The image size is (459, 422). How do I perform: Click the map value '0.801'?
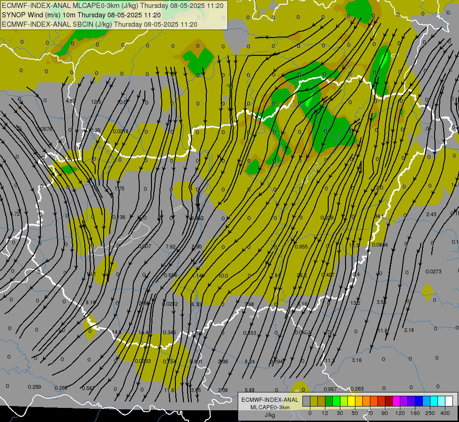(196, 362)
